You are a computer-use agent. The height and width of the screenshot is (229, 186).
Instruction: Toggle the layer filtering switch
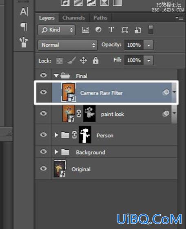pos(151,29)
